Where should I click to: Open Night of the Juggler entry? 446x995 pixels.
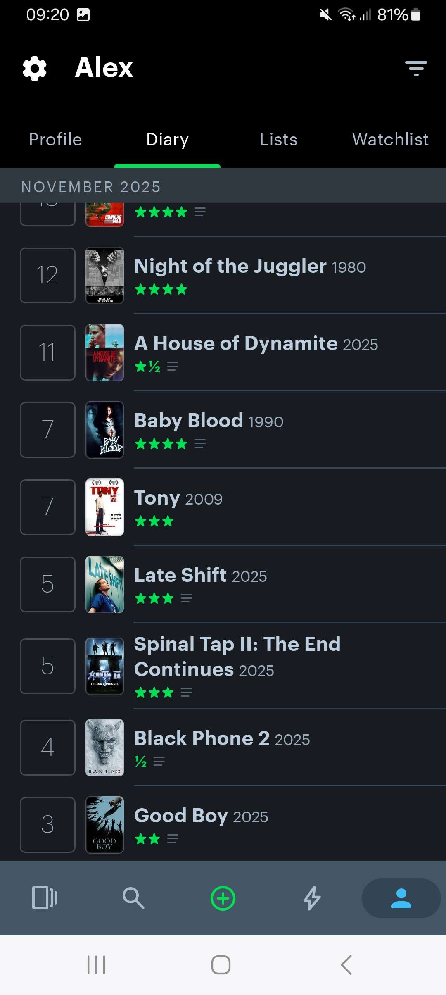pos(250,267)
